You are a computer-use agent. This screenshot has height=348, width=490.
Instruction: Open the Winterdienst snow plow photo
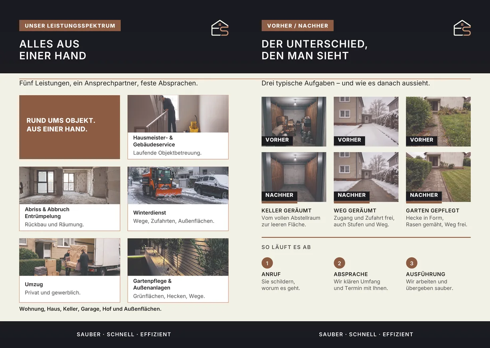[178, 186]
